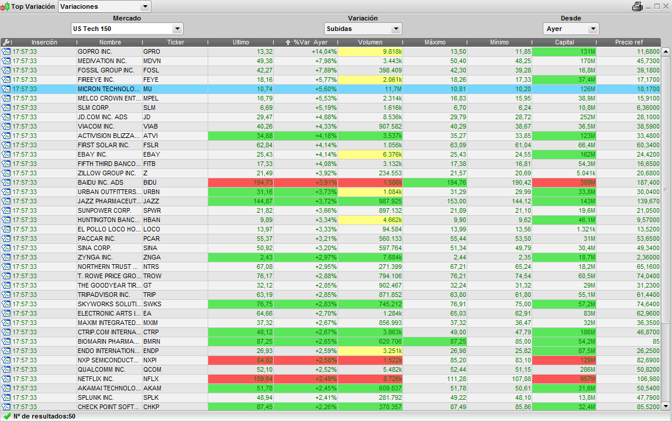Open chart icon for ZYNGA INC. row
Image resolution: width=672 pixels, height=422 pixels.
tap(6, 258)
